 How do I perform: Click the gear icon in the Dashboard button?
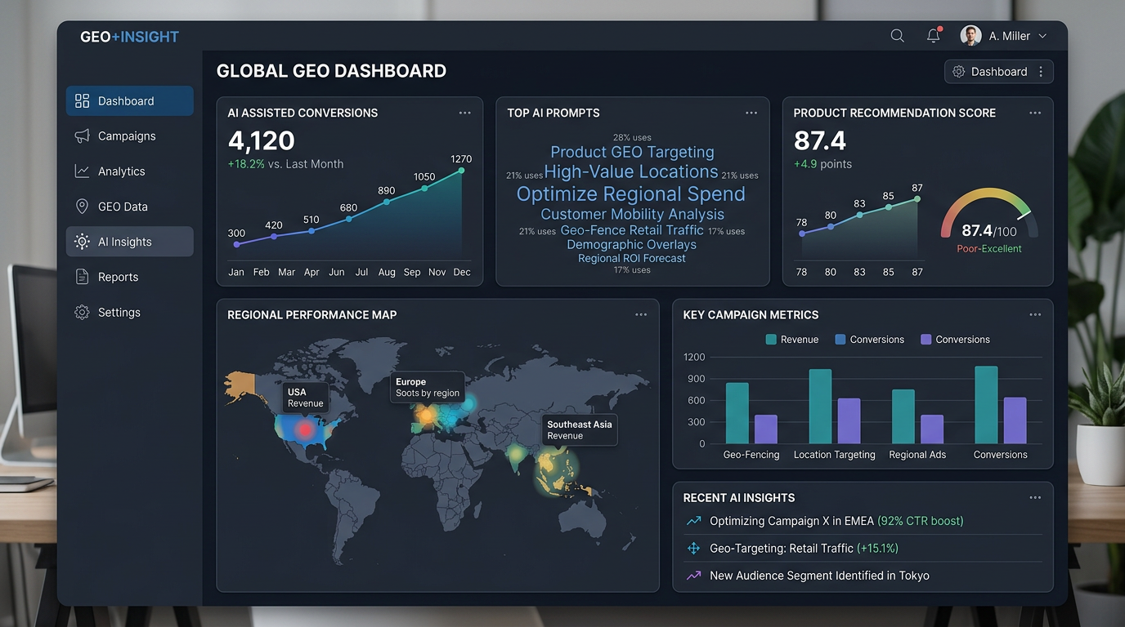coord(959,72)
